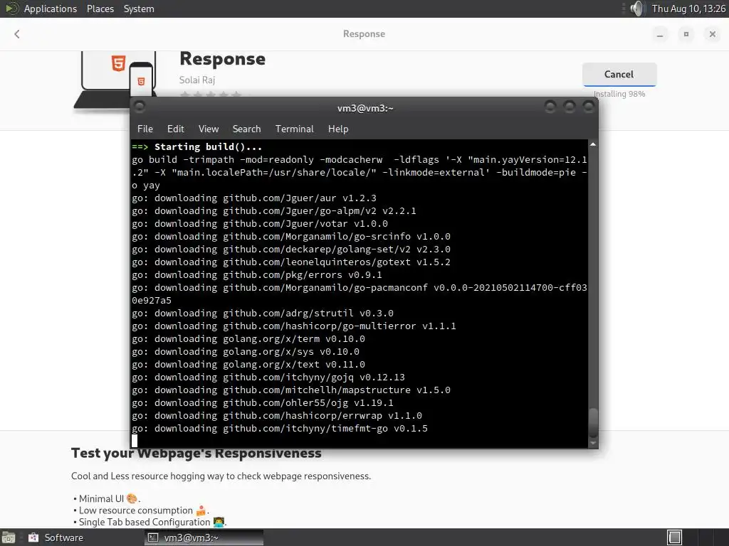Viewport: 729px width, 546px height.
Task: Open the System menu in top panel
Action: (x=139, y=9)
